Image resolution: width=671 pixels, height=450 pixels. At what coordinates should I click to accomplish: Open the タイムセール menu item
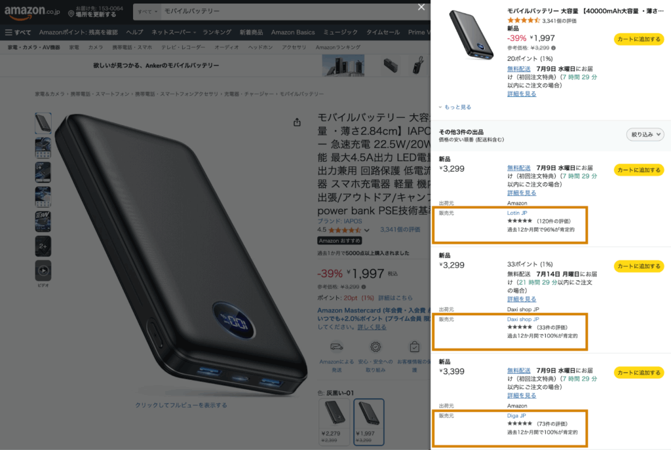click(x=383, y=33)
